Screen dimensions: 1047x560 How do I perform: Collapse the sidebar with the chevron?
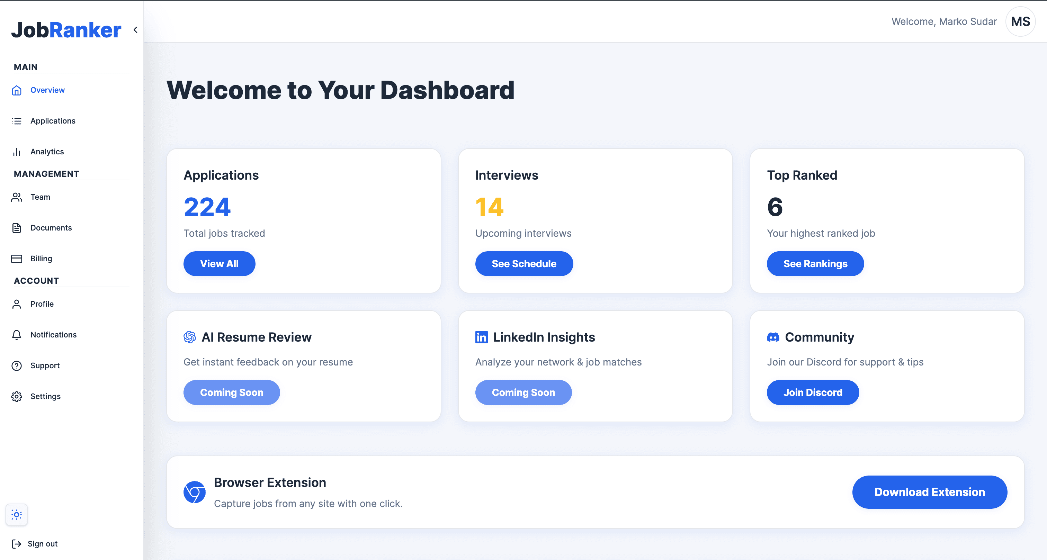135,30
